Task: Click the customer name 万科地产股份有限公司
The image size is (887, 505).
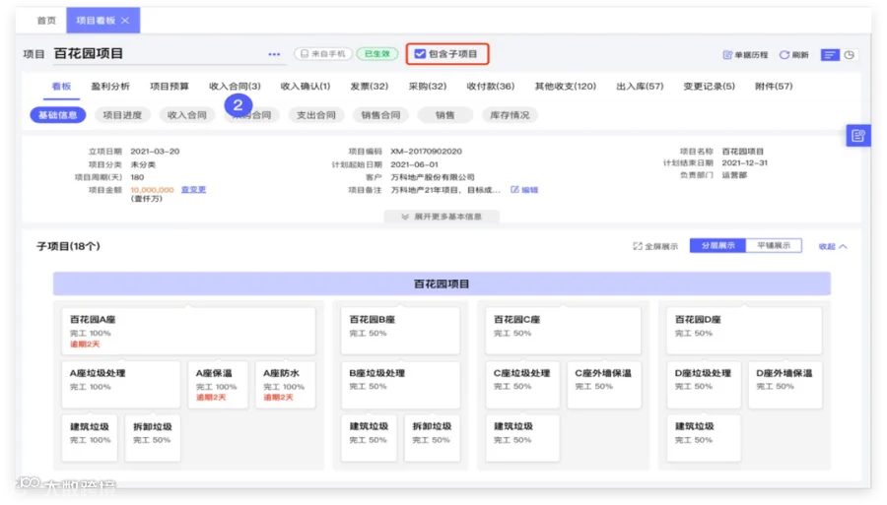Action: (x=433, y=177)
